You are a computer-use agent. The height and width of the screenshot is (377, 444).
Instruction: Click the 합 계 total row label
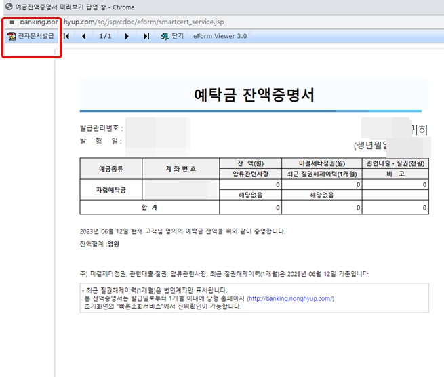pos(150,207)
